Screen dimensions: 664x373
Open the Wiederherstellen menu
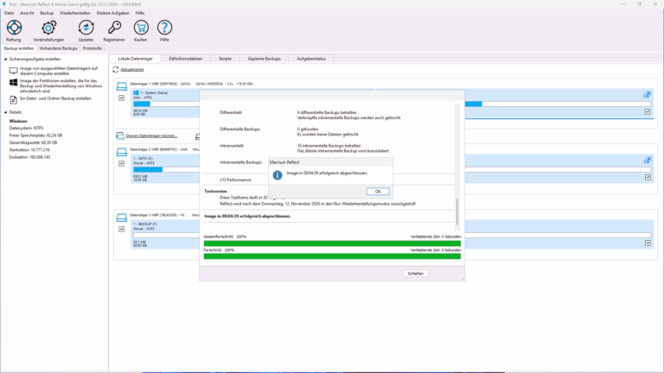(x=75, y=13)
